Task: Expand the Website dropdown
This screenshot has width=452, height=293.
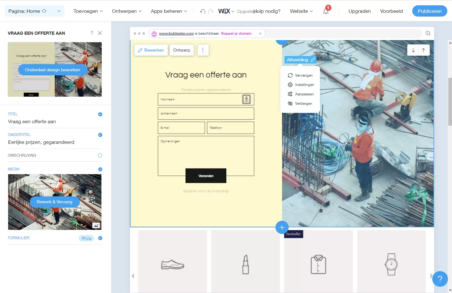Action: [301, 11]
